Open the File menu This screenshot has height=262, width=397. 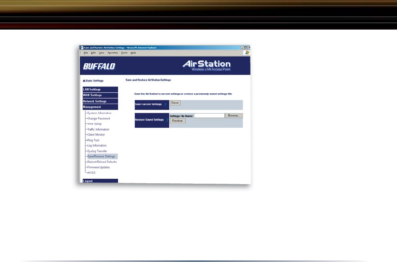(x=86, y=53)
